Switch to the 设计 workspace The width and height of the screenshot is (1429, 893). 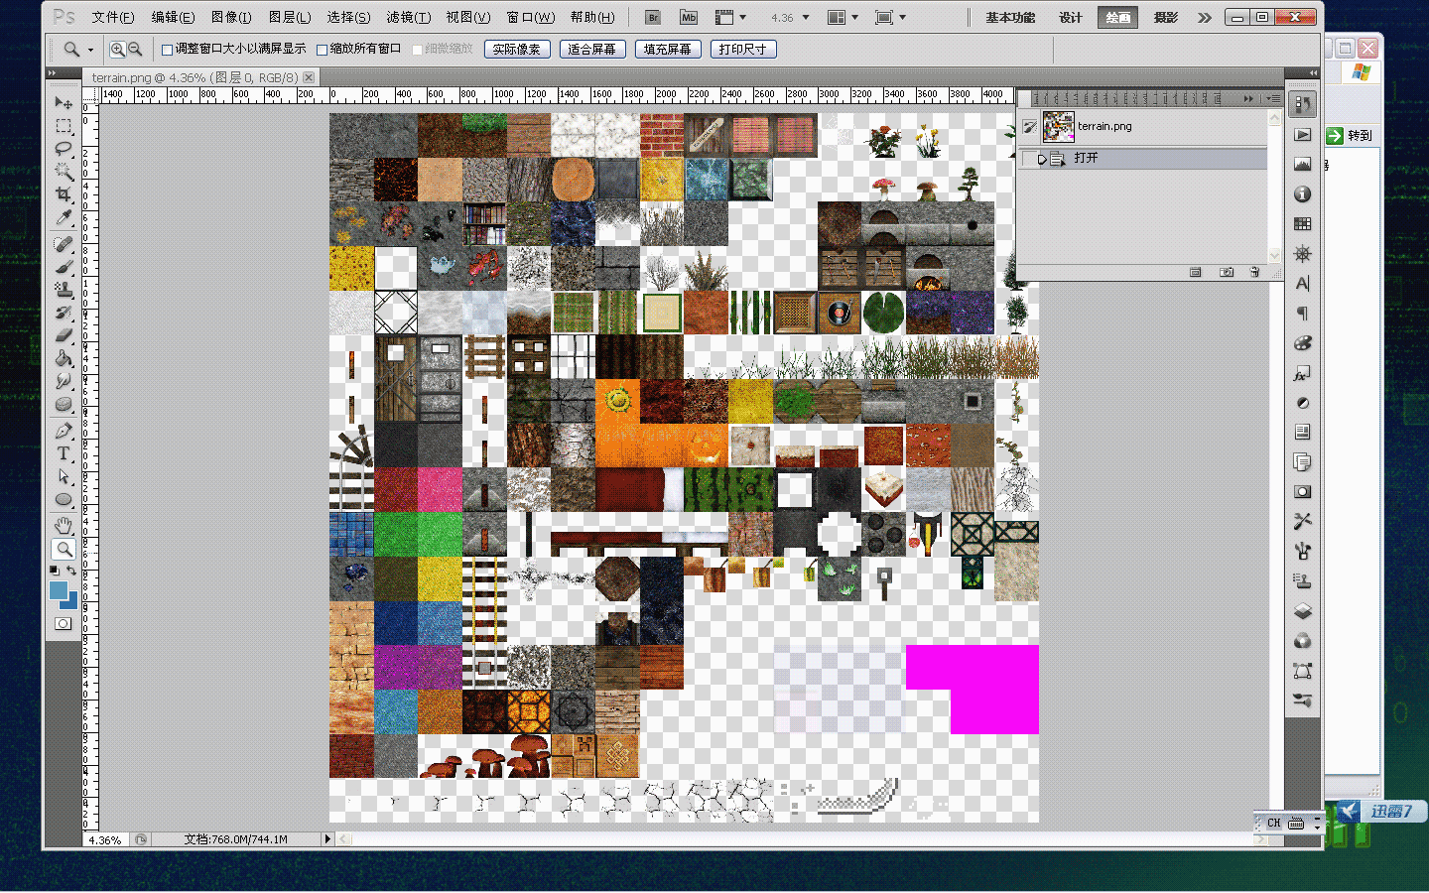pyautogui.click(x=1070, y=17)
